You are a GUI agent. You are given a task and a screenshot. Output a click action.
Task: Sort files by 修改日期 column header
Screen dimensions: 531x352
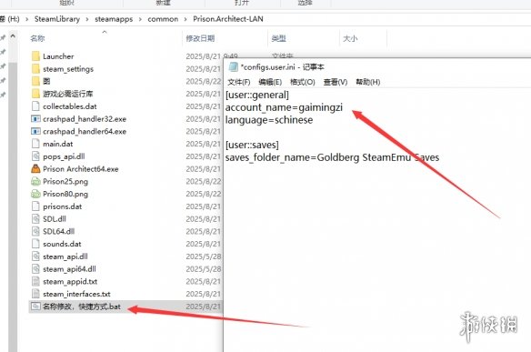(200, 38)
